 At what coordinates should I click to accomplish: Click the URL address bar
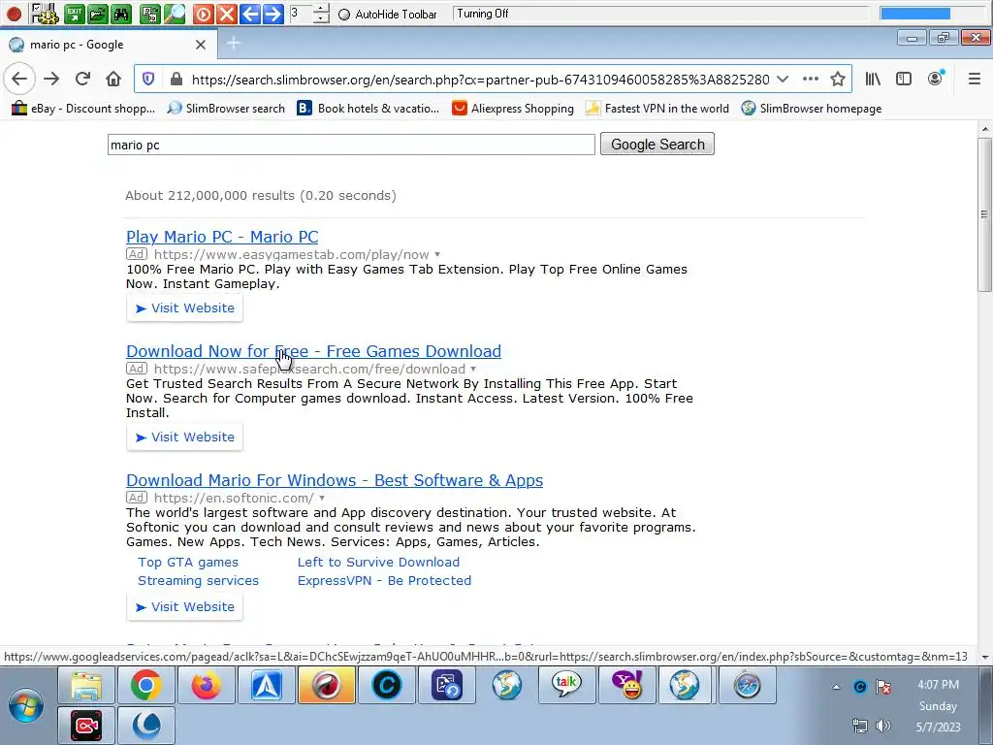coord(479,80)
